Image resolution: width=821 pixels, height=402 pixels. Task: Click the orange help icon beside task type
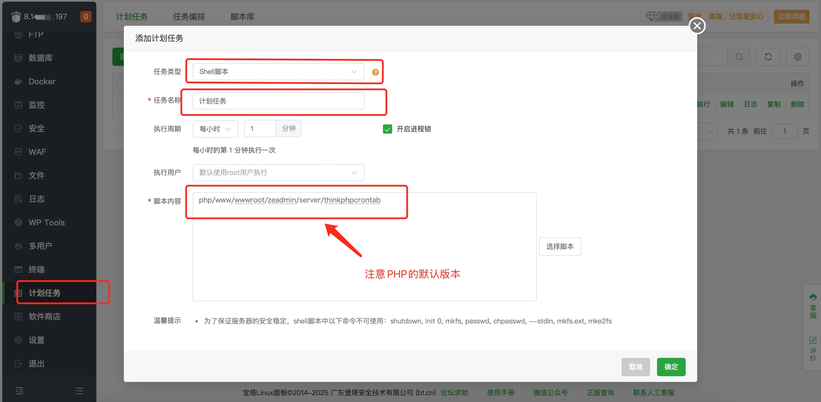tap(375, 72)
